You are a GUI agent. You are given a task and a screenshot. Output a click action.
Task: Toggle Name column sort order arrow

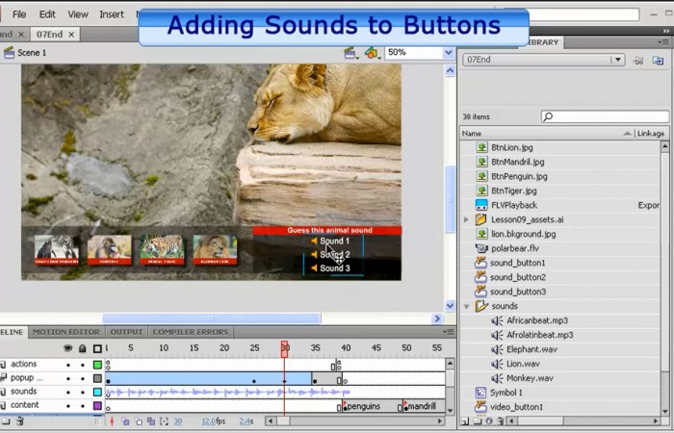(628, 134)
